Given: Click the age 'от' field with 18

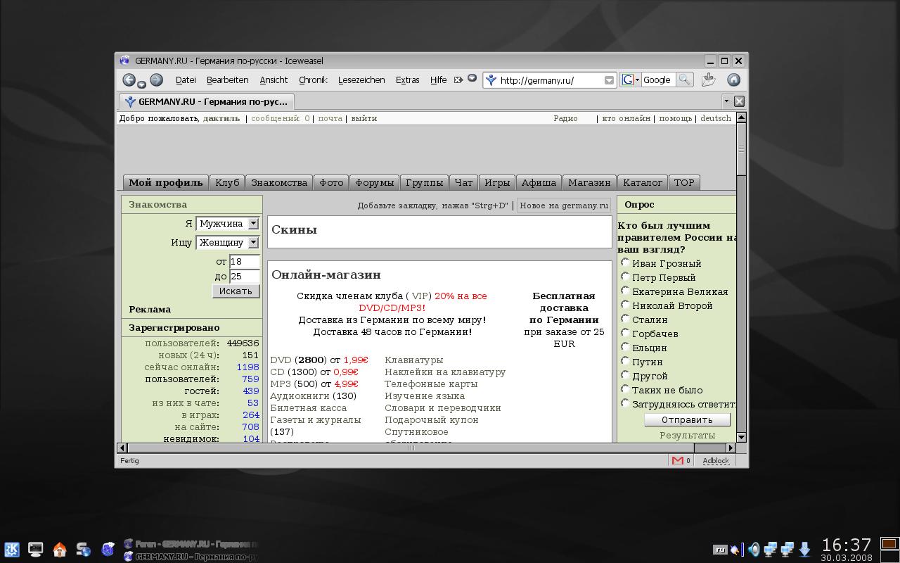Looking at the screenshot, I should pyautogui.click(x=244, y=262).
